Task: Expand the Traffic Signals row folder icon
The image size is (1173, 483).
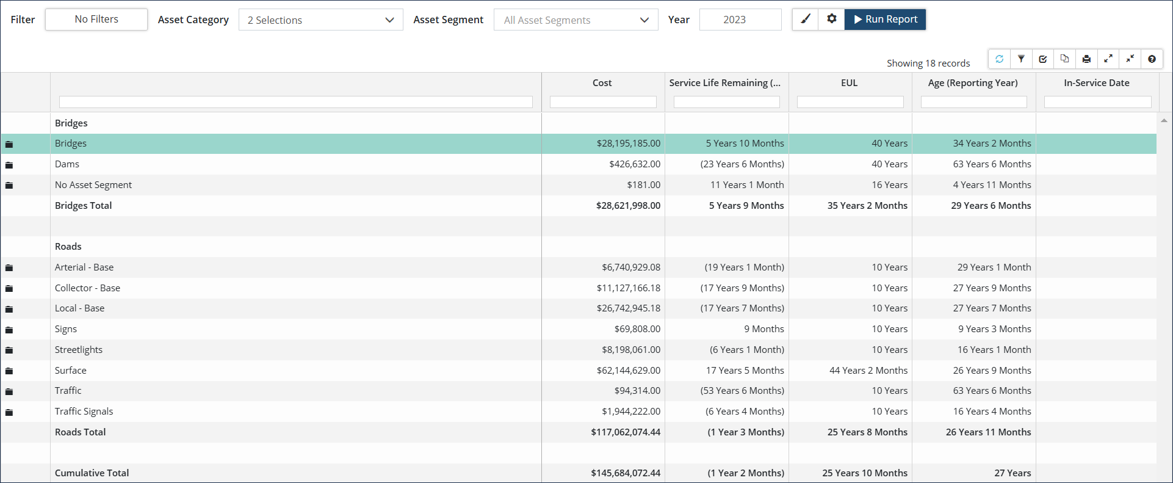Action: 9,412
